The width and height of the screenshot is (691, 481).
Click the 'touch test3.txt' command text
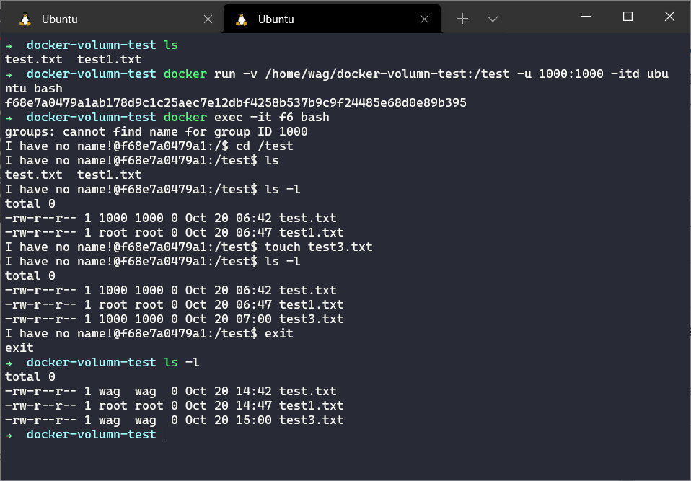[318, 247]
